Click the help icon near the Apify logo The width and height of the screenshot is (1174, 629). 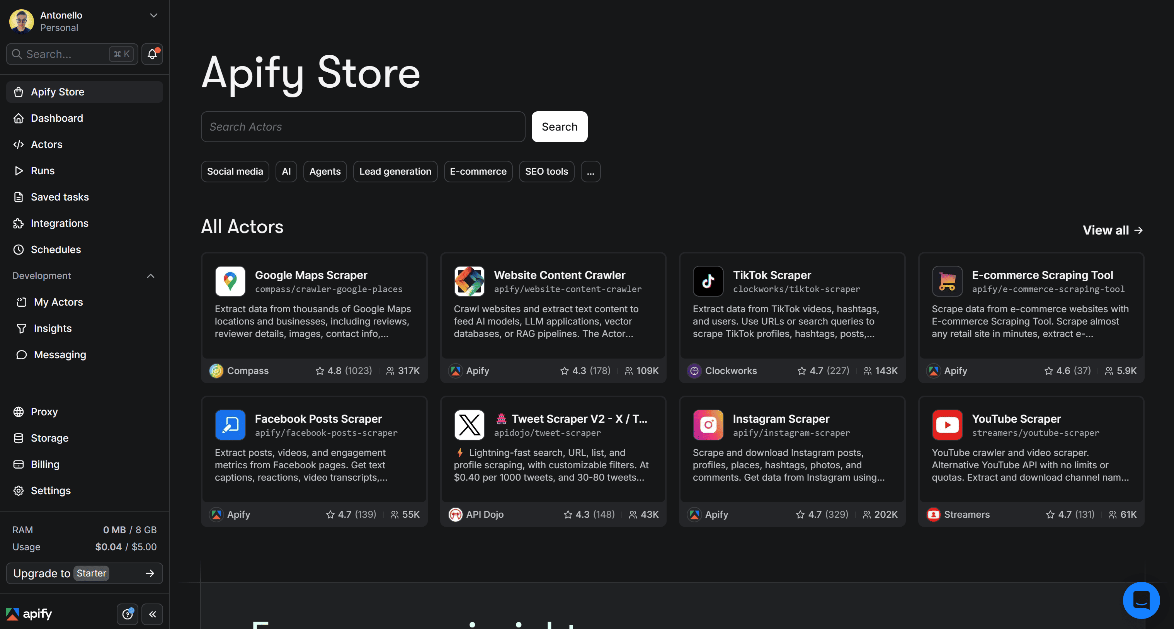coord(127,614)
